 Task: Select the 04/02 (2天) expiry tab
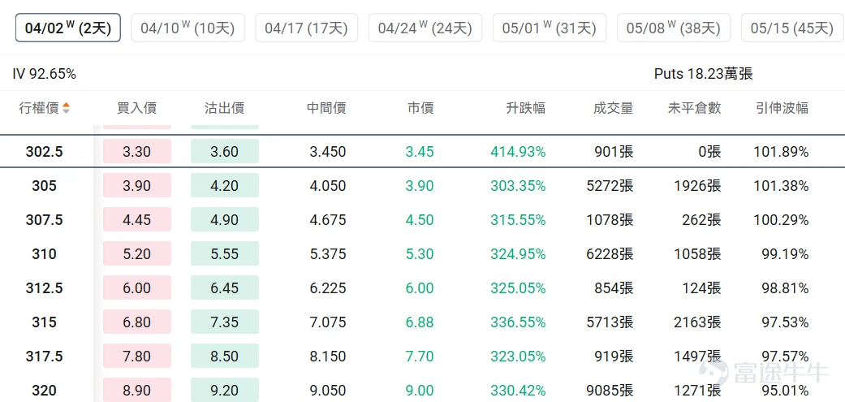click(x=68, y=28)
